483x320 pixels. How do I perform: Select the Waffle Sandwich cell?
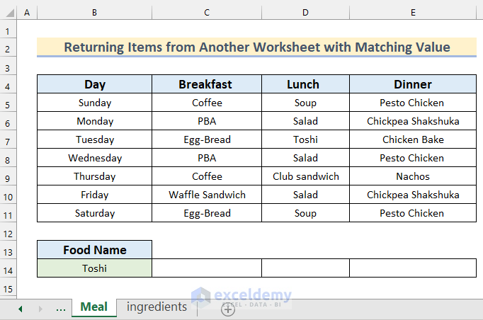pyautogui.click(x=207, y=195)
